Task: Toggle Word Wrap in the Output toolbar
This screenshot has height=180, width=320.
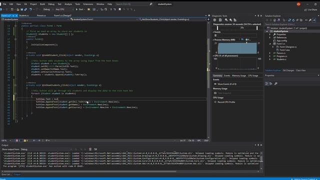Action: (95, 149)
